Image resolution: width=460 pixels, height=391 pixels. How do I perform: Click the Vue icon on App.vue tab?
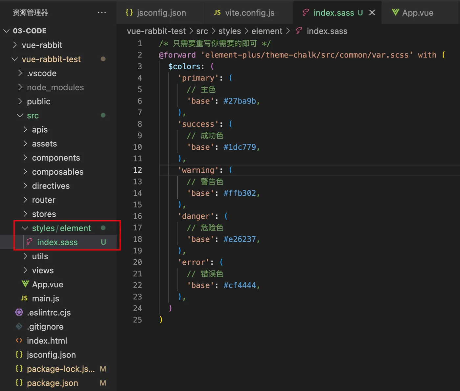(396, 12)
